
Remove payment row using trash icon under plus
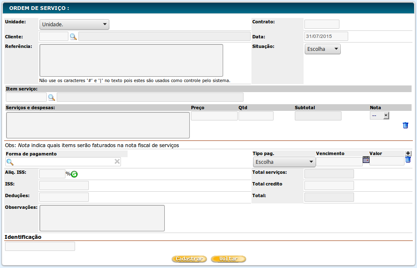click(408, 160)
